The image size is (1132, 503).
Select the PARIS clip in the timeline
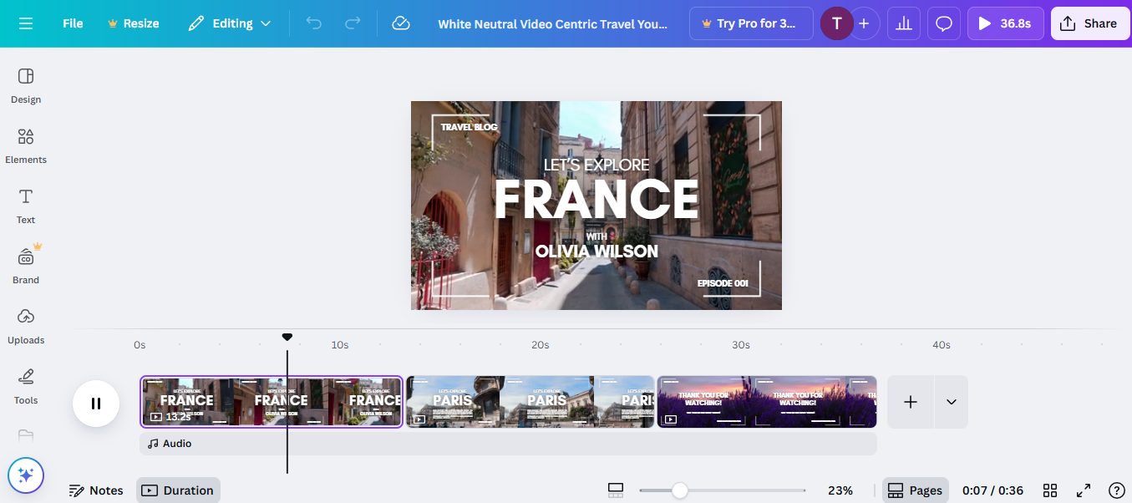(528, 402)
